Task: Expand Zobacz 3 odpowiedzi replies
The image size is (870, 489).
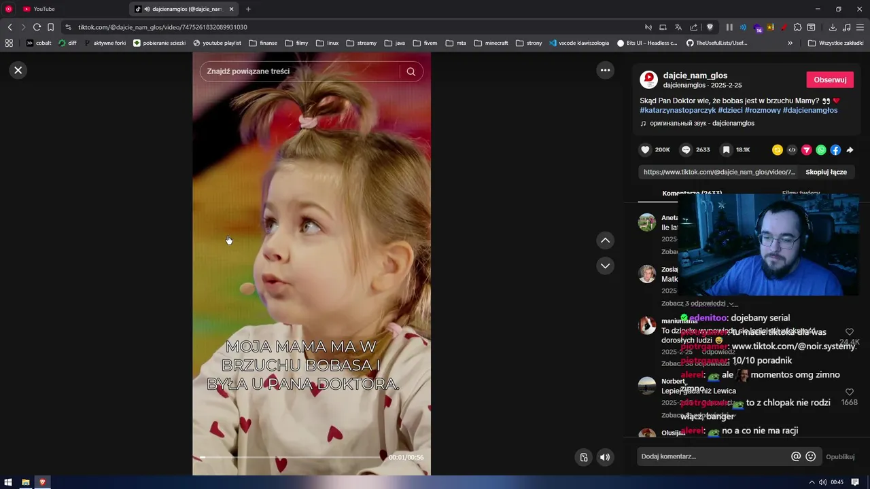Action: pos(698,304)
